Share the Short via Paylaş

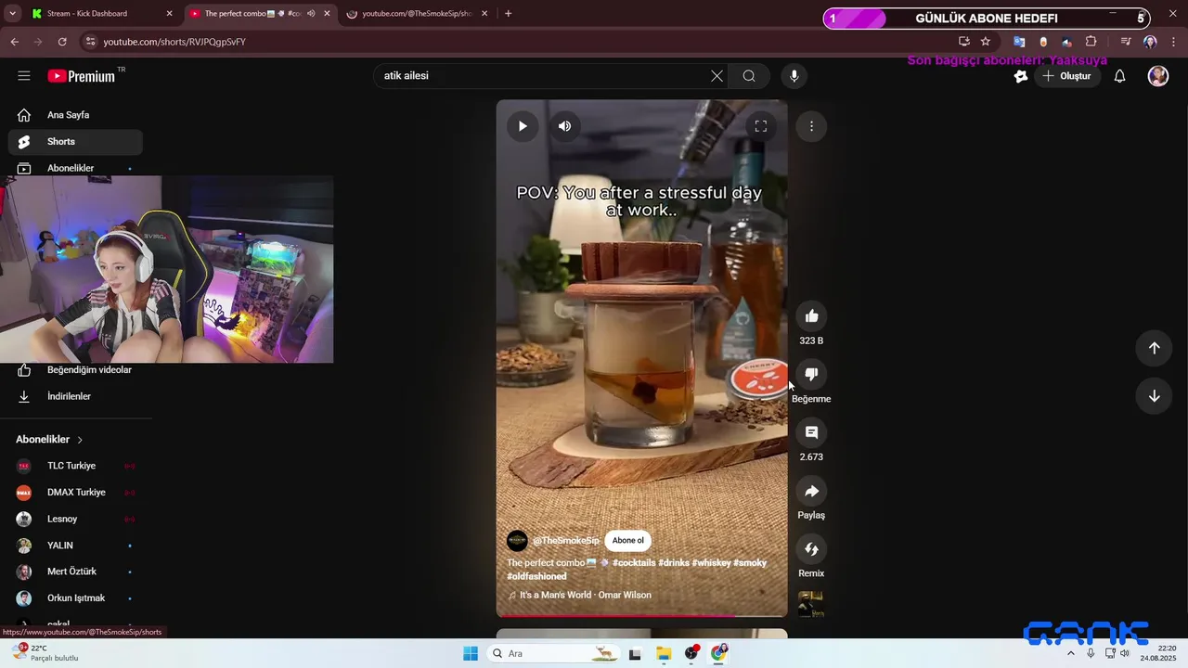[811, 491]
